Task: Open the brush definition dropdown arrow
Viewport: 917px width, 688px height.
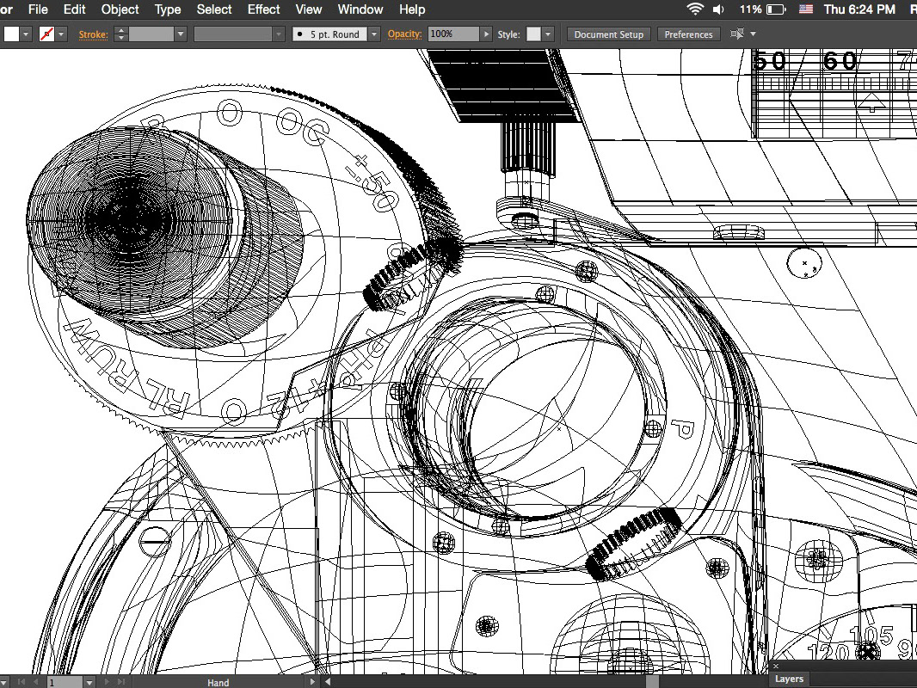Action: coord(374,34)
